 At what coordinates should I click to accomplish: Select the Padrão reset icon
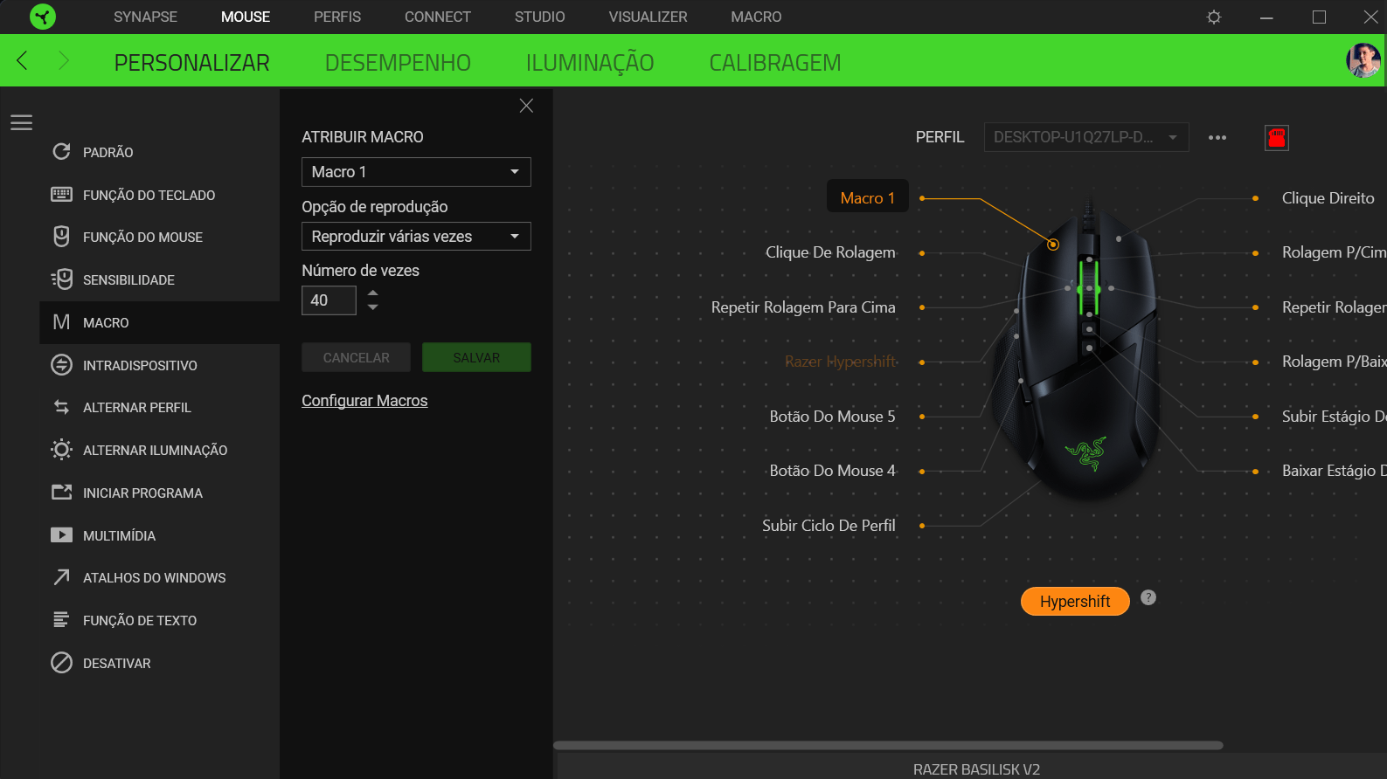[61, 152]
